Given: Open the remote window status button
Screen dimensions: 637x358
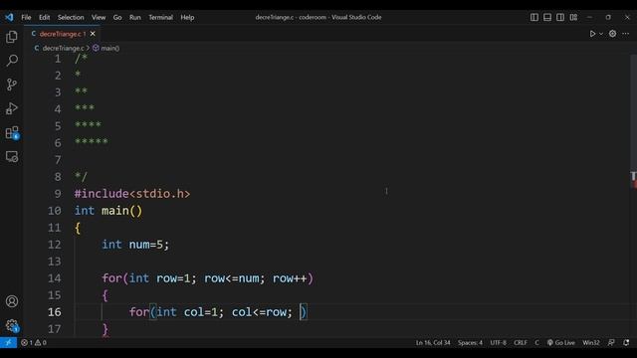Looking at the screenshot, I should tap(8, 342).
